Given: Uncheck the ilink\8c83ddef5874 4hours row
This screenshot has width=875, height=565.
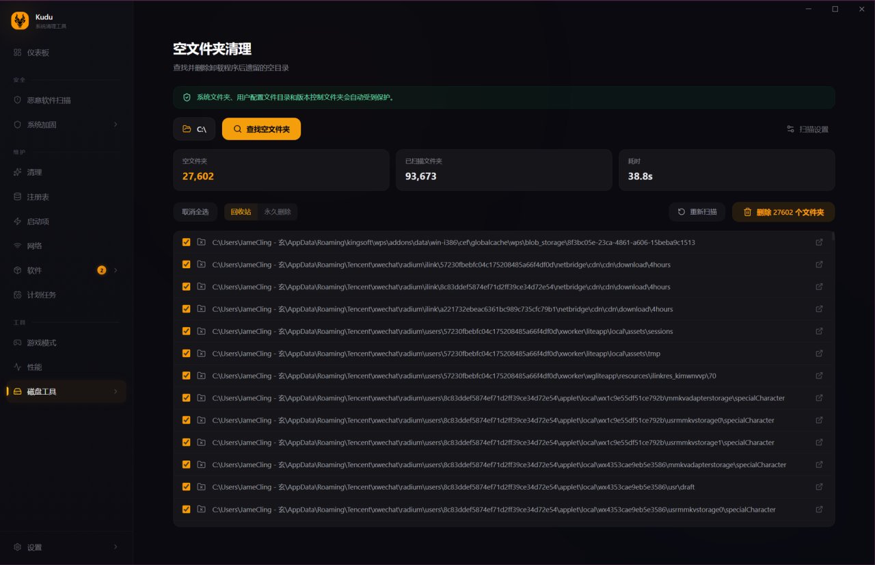Looking at the screenshot, I should pos(186,287).
